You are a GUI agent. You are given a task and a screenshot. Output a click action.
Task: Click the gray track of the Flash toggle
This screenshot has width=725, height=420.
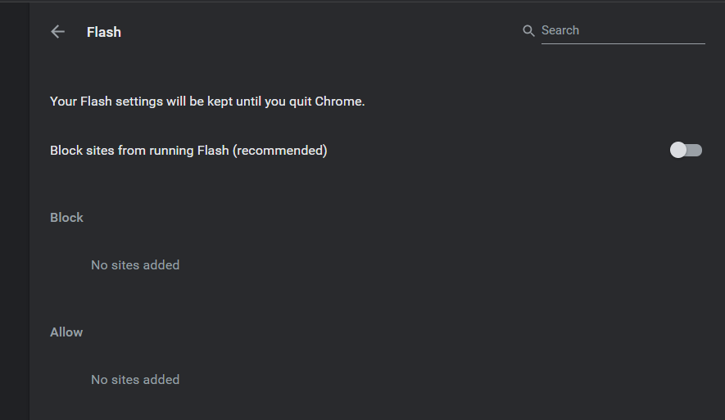pyautogui.click(x=695, y=150)
